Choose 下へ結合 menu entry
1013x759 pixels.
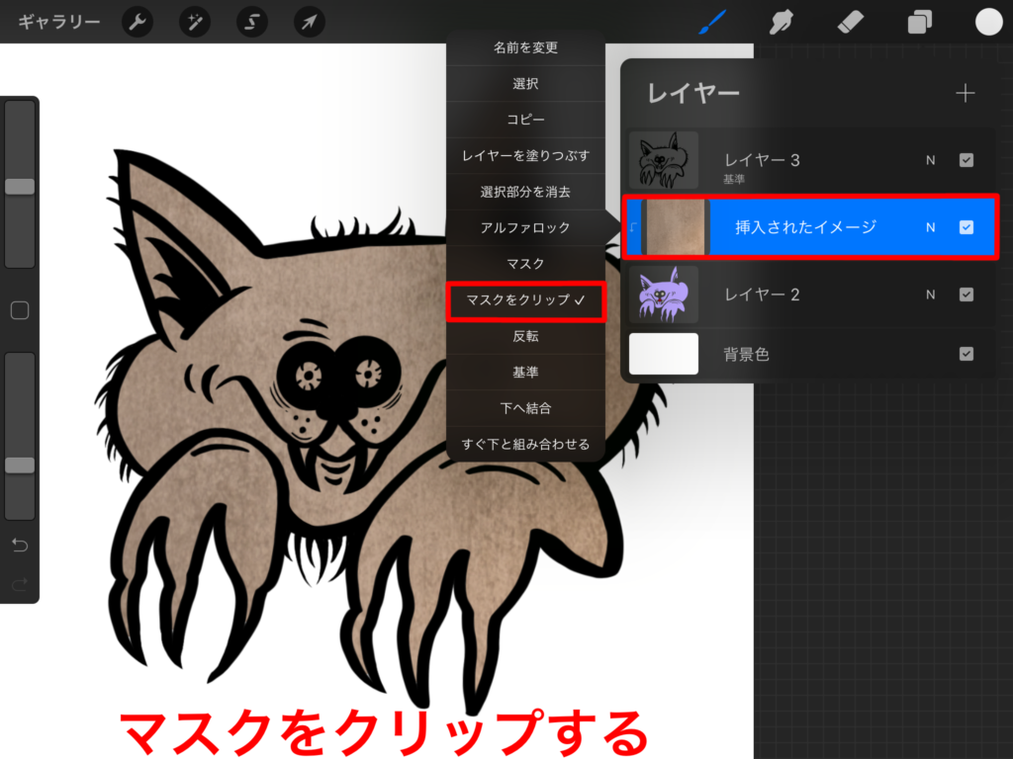coord(525,408)
